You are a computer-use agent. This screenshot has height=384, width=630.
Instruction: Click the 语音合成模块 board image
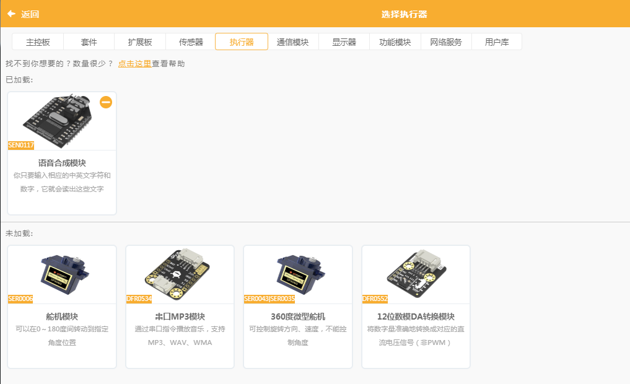point(58,120)
